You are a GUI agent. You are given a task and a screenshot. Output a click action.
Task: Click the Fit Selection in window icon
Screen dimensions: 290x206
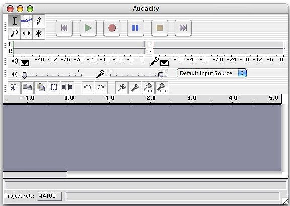click(x=148, y=87)
